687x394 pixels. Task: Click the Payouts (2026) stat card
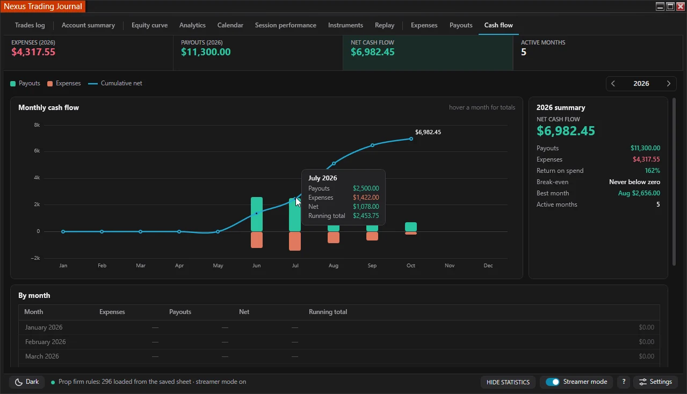pos(258,53)
